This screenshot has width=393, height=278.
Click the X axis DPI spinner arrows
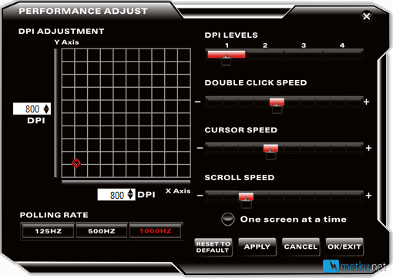[131, 195]
